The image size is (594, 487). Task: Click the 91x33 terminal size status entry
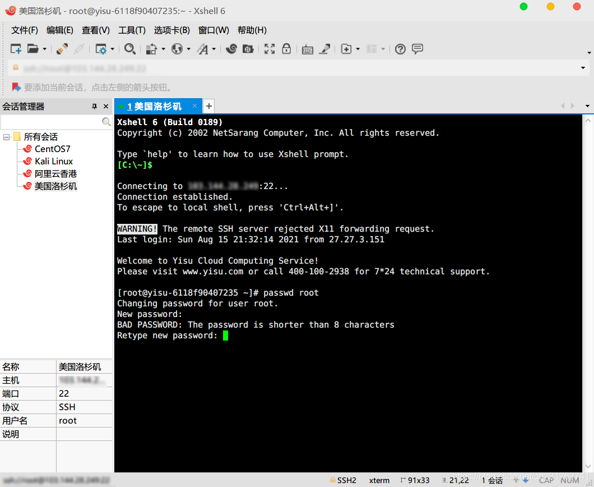pos(415,481)
